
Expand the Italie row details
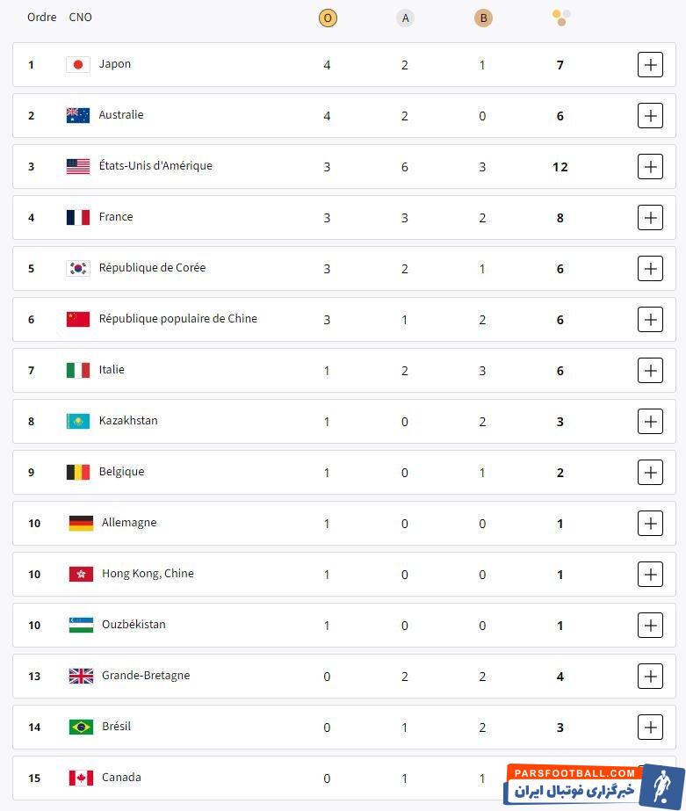[x=650, y=370]
